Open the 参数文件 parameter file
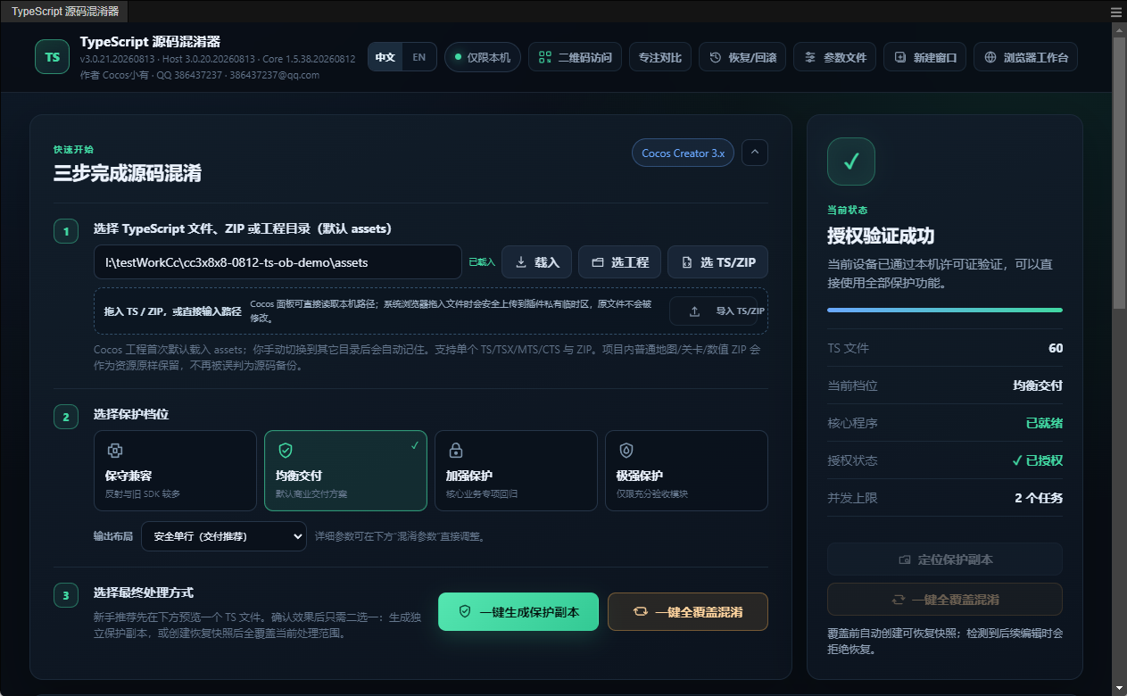The width and height of the screenshot is (1127, 696). click(x=834, y=57)
